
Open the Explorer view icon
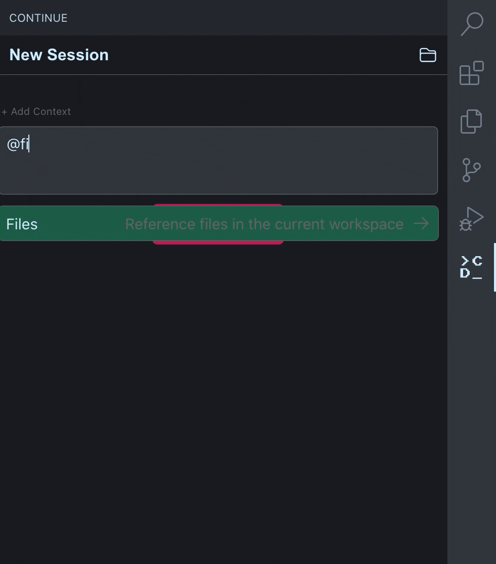(471, 121)
